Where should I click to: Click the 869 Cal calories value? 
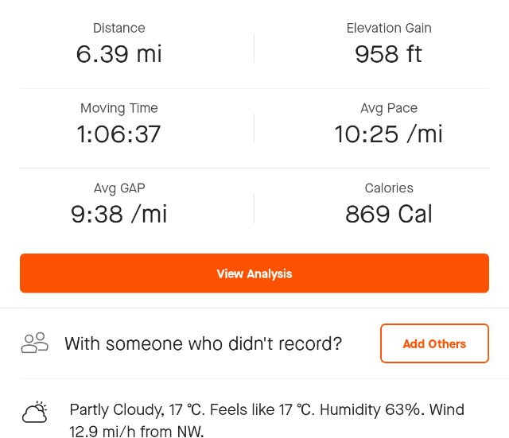click(x=389, y=214)
